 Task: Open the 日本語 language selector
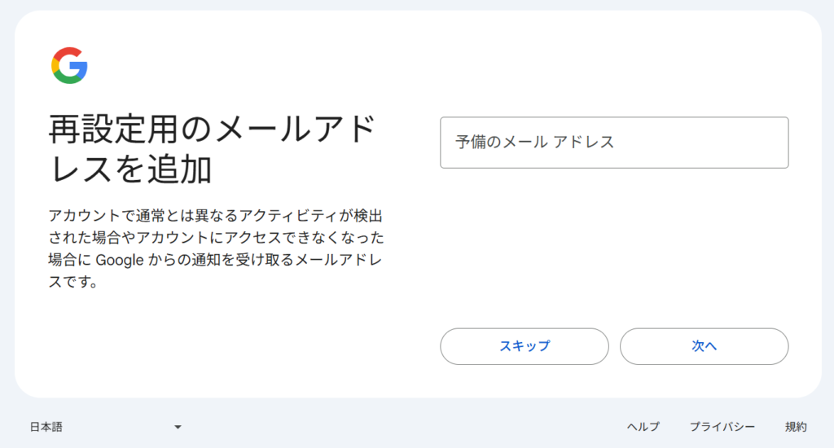click(x=106, y=427)
